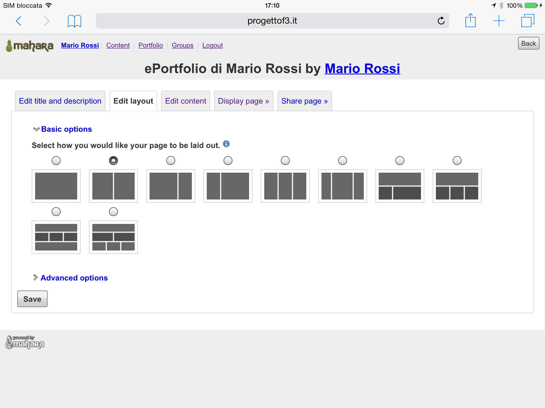Collapse the Basic options section
The width and height of the screenshot is (545, 408).
63,129
